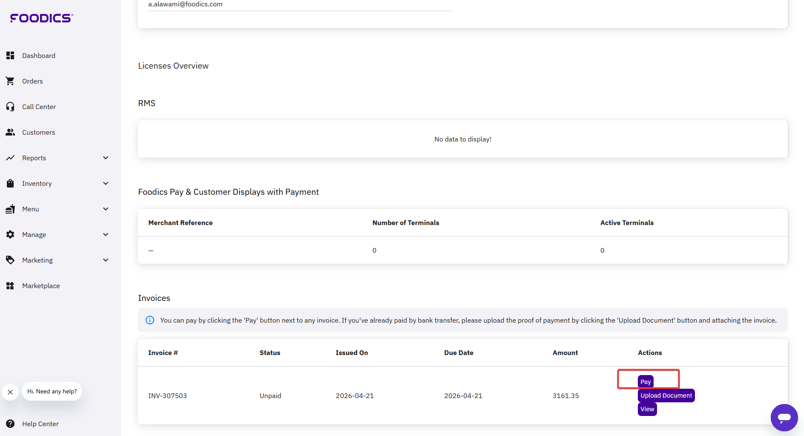The height and width of the screenshot is (436, 804).
Task: Click the Foodics logo
Action: [41, 18]
